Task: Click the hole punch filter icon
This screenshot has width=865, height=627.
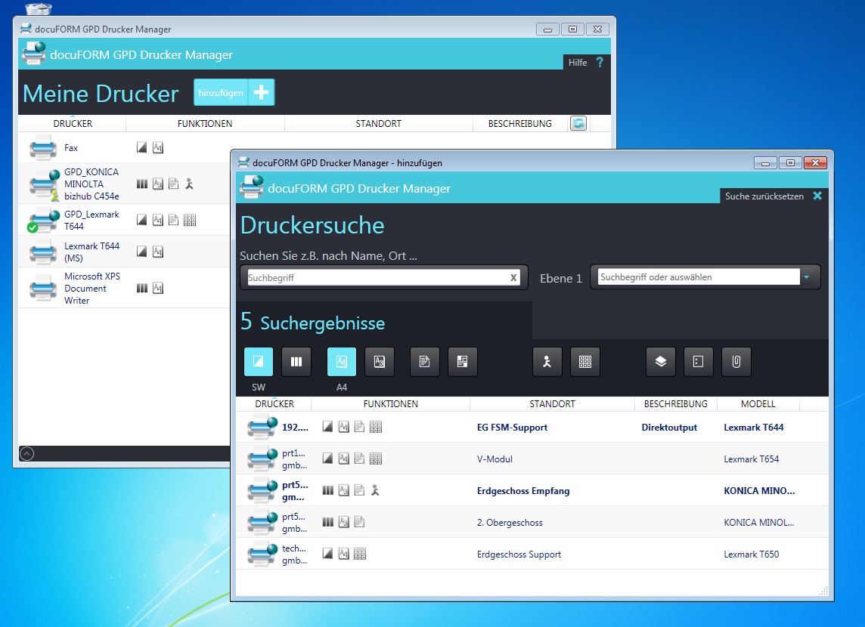Action: (x=698, y=362)
